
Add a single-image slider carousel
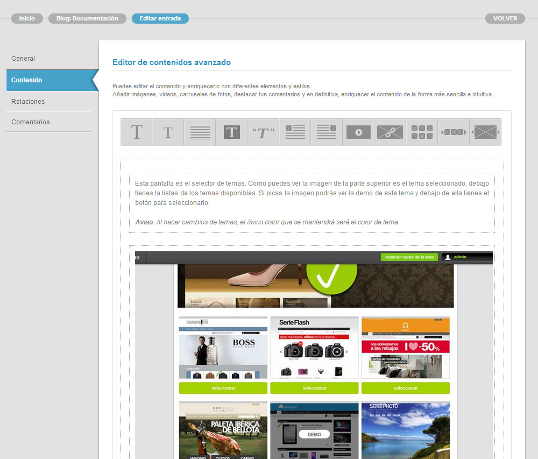point(485,132)
